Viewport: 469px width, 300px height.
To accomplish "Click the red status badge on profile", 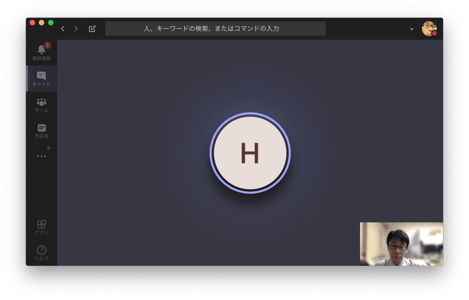I will (434, 34).
